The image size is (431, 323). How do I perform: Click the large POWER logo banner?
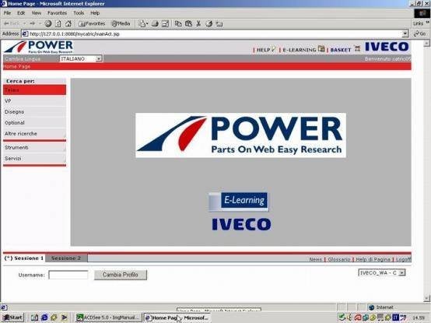[240, 135]
